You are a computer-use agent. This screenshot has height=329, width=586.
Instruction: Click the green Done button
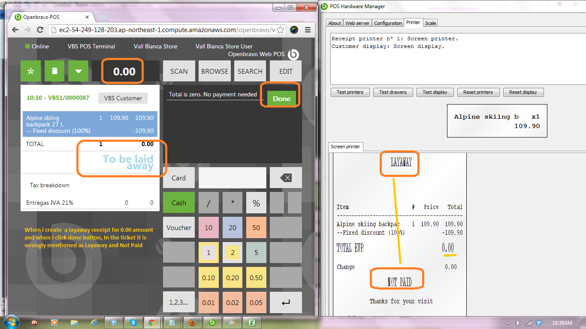pos(281,99)
